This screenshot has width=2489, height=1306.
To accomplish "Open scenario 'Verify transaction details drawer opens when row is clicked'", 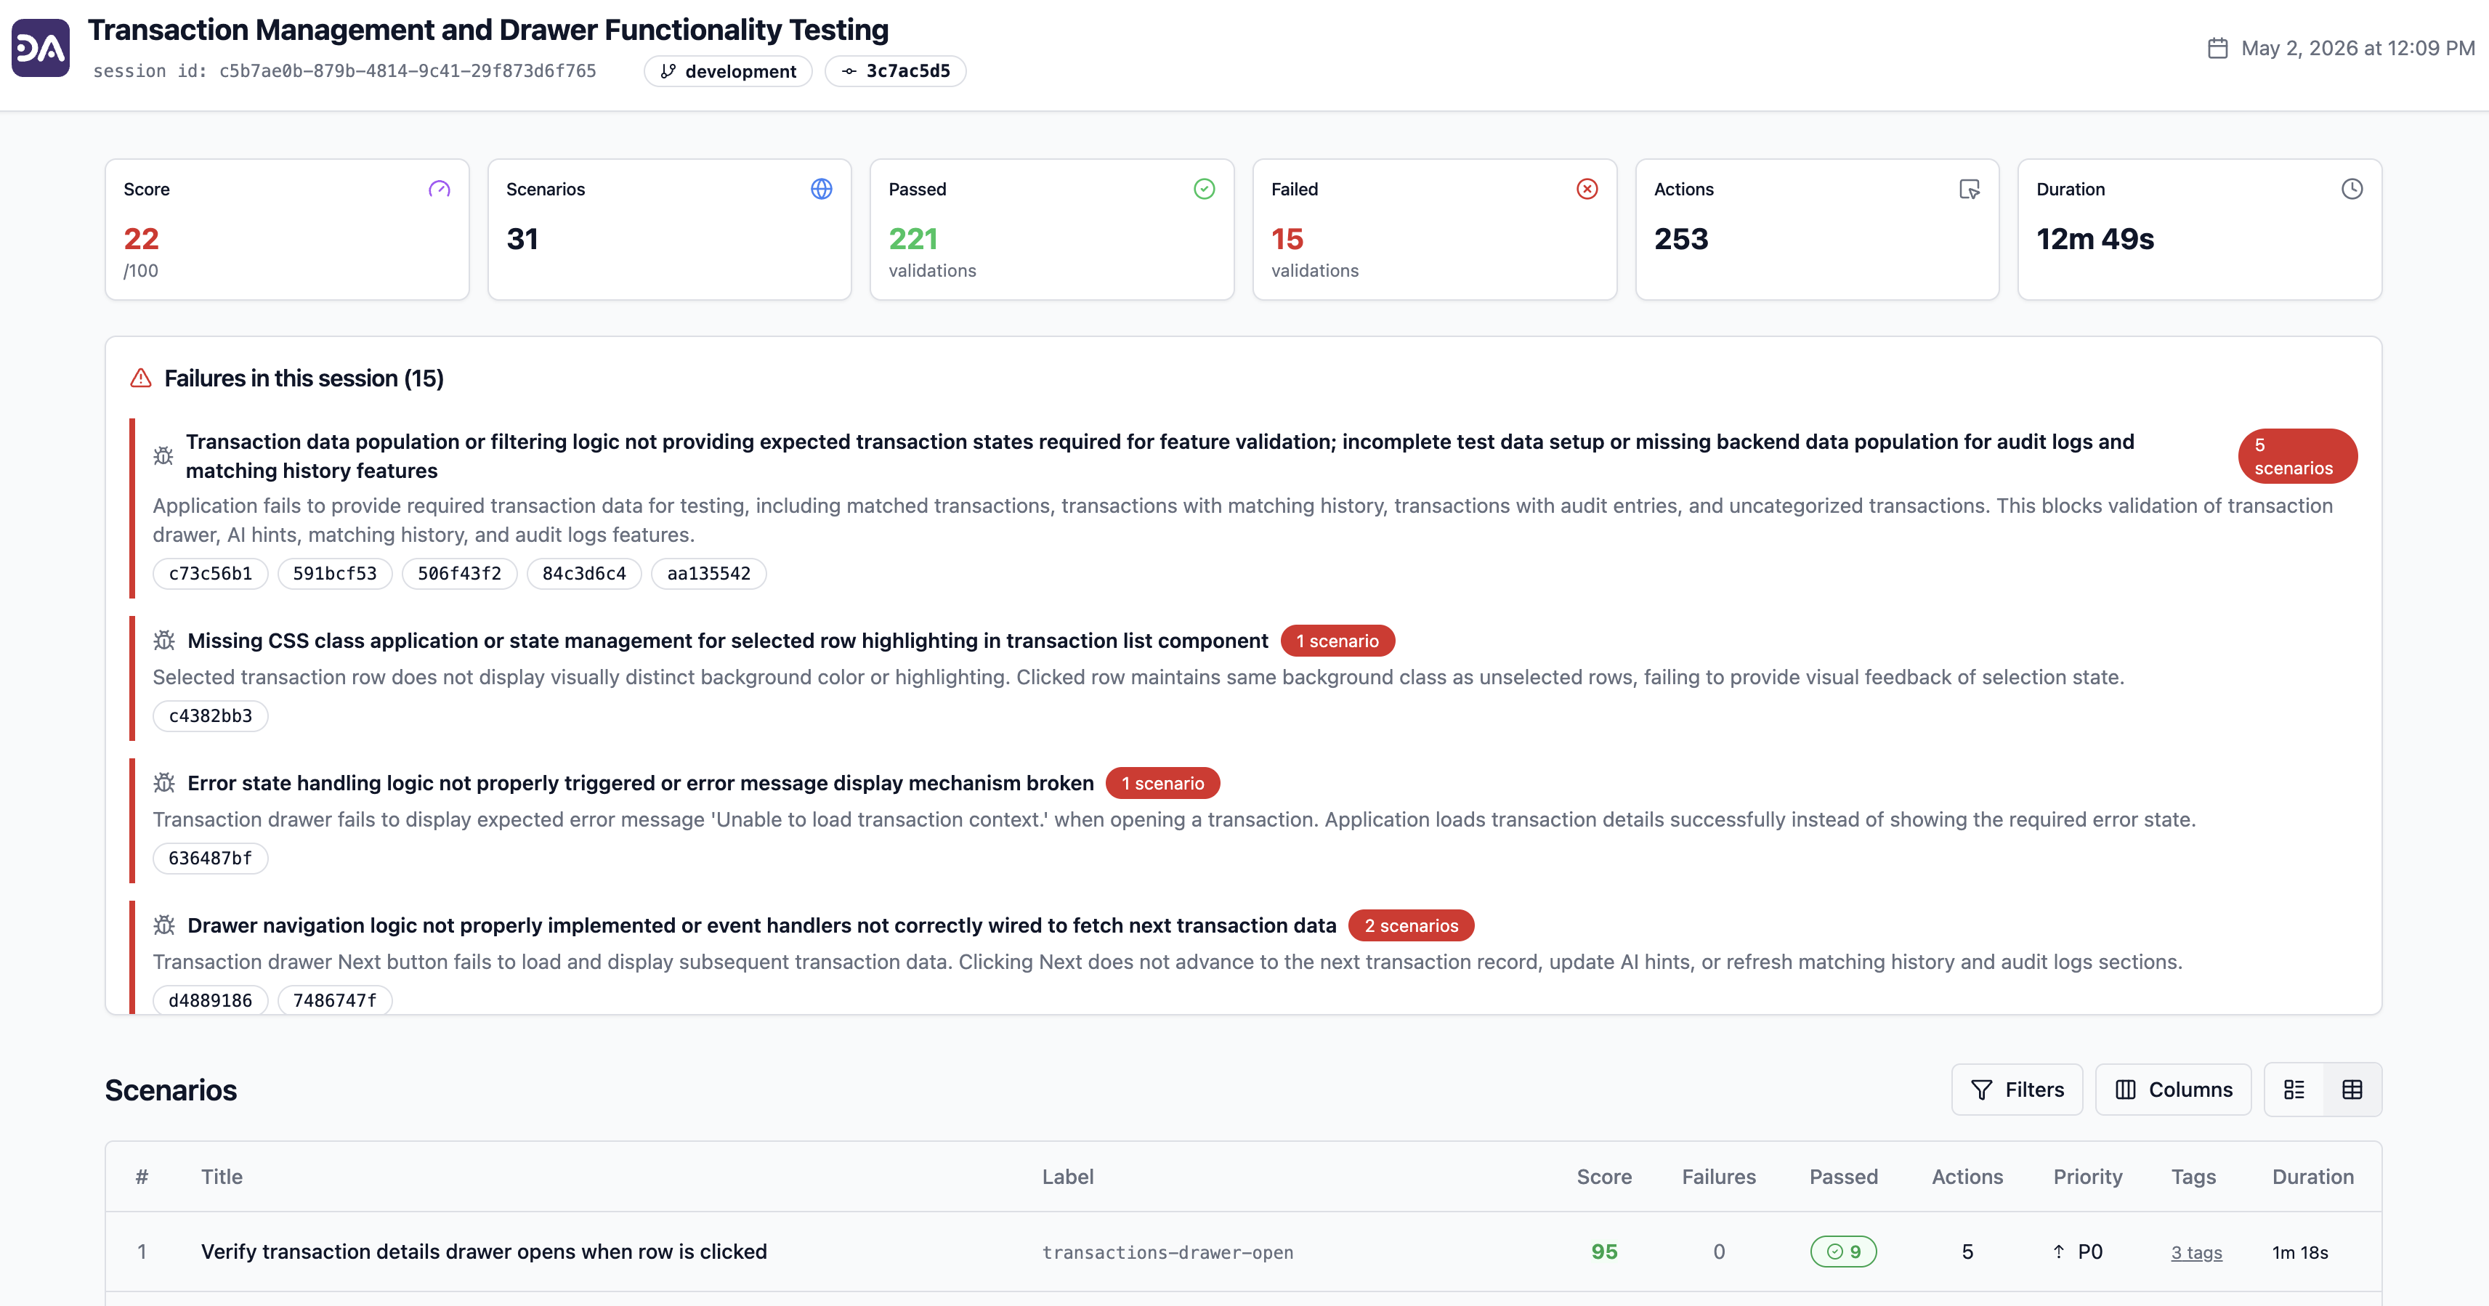I will (484, 1252).
